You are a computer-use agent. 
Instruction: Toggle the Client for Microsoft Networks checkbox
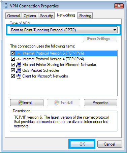(x=13, y=76)
